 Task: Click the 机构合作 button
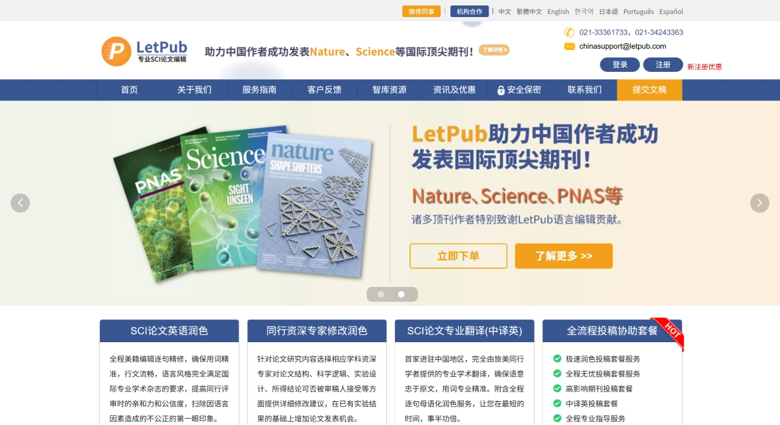[x=469, y=12]
